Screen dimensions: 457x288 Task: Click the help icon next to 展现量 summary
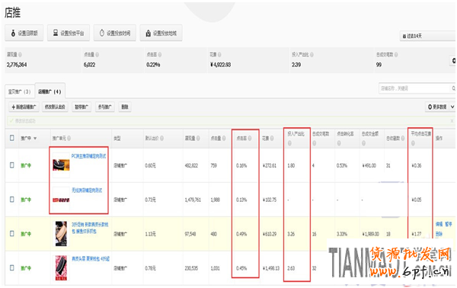tap(20, 55)
